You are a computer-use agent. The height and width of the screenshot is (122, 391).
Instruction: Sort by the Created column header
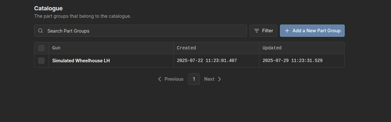click(x=186, y=48)
